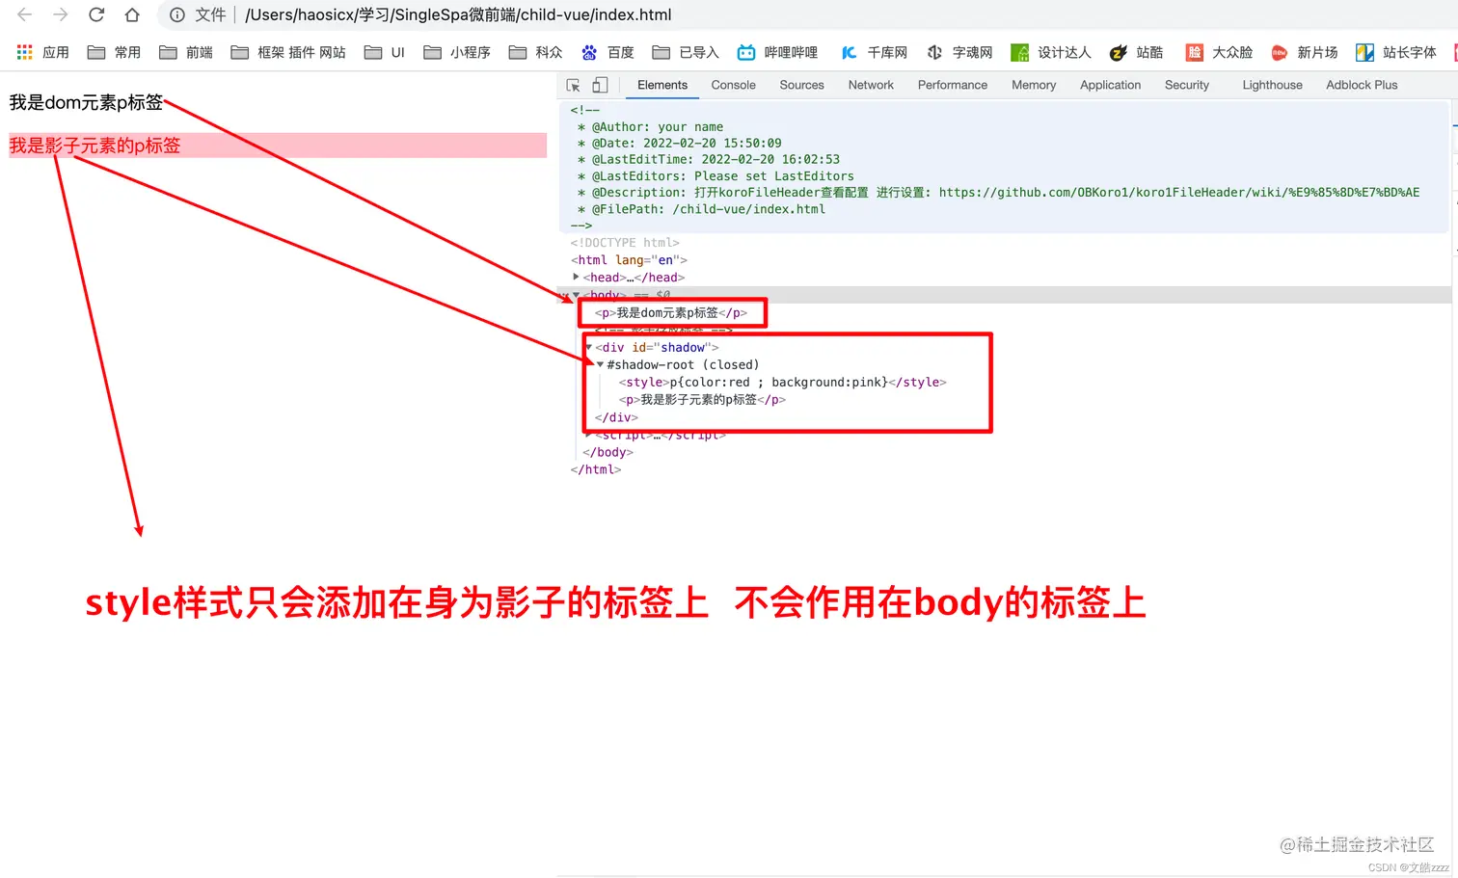Switch to the Console tab
1458x878 pixels.
(733, 85)
